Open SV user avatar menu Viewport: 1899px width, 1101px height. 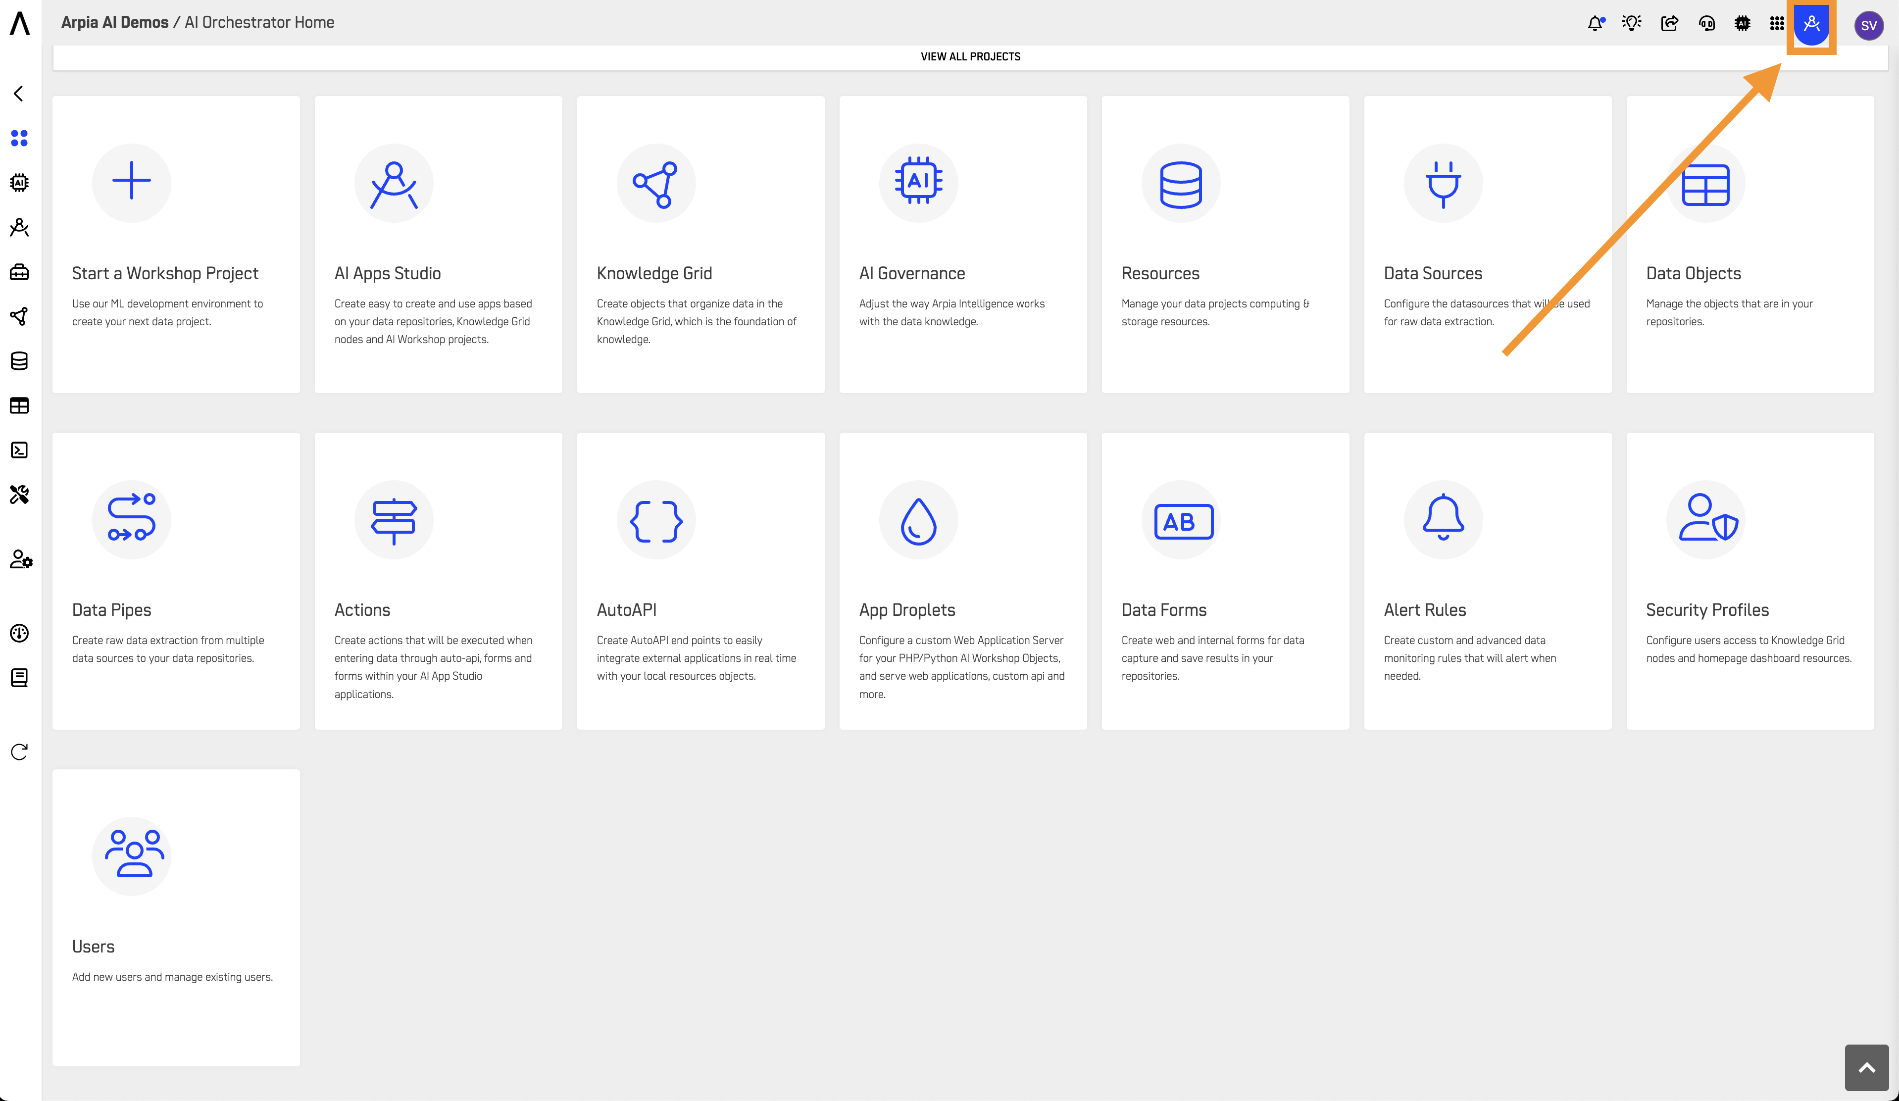(x=1869, y=26)
